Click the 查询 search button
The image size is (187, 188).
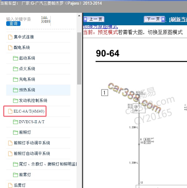point(13,23)
